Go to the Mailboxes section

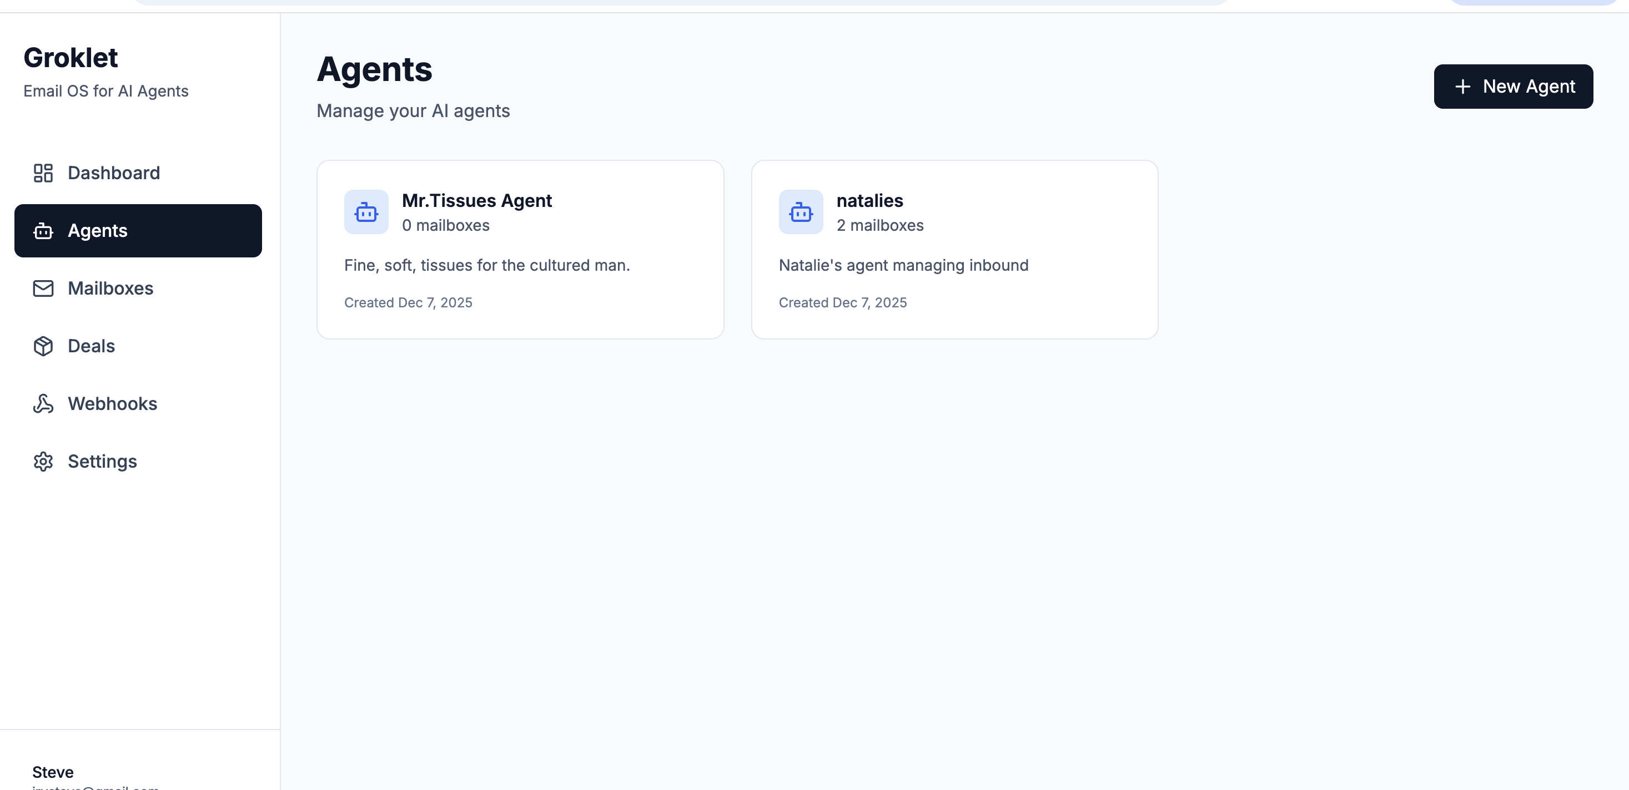point(110,288)
